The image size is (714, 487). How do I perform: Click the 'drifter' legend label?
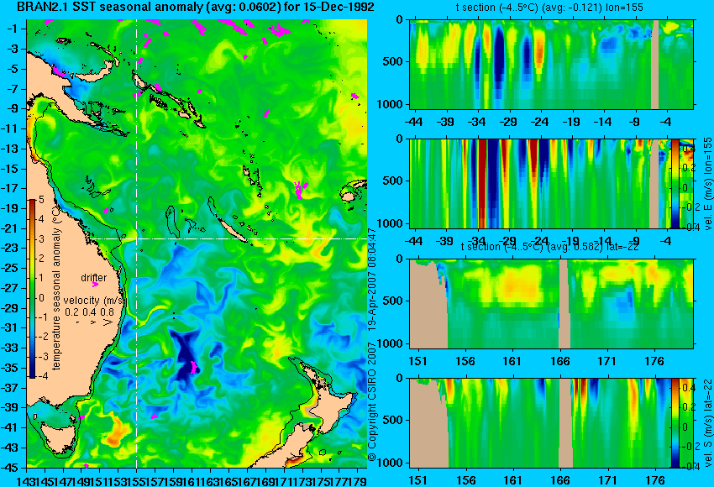tap(94, 278)
